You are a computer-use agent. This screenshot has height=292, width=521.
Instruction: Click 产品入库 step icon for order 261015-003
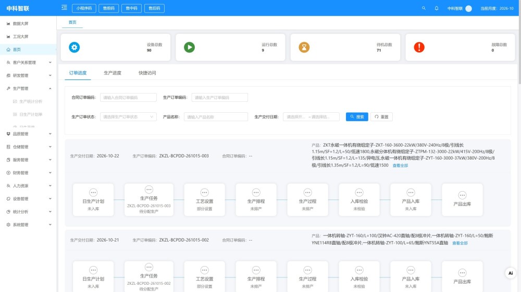[411, 193]
